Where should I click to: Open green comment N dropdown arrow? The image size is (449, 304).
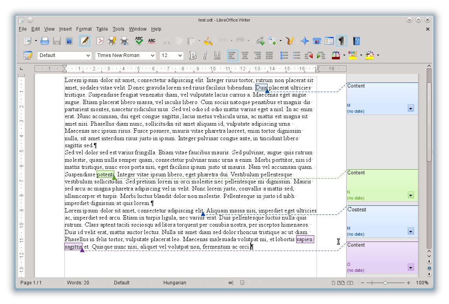(411, 195)
